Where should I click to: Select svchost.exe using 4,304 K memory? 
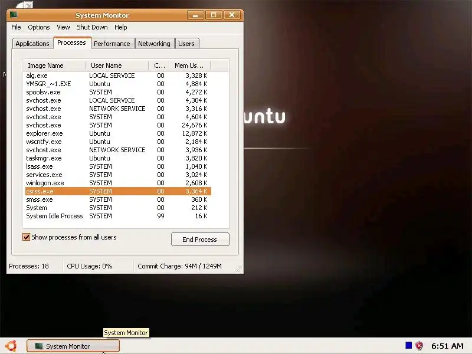[118, 100]
